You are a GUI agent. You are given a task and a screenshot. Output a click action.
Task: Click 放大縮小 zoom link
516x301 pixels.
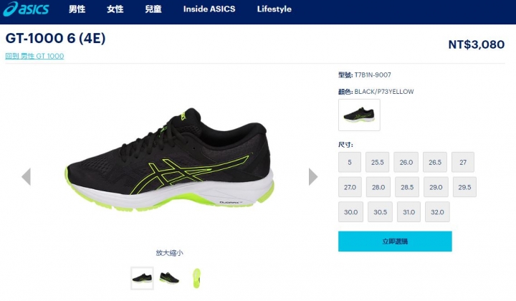[x=169, y=253]
